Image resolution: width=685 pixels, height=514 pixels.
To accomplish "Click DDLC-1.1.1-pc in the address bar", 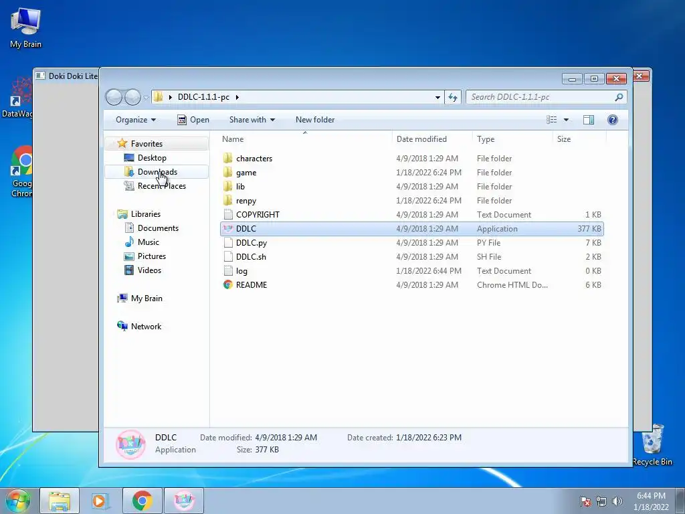I will 203,97.
